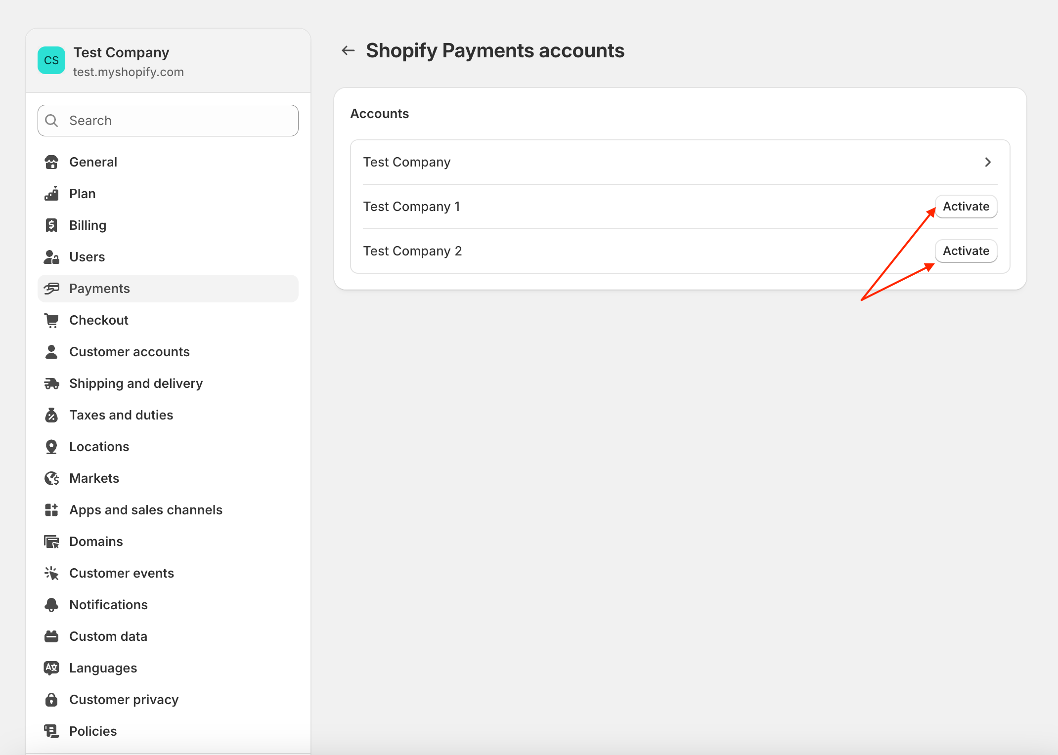Click the Customer privacy lock icon
Image resolution: width=1058 pixels, height=755 pixels.
click(x=51, y=700)
